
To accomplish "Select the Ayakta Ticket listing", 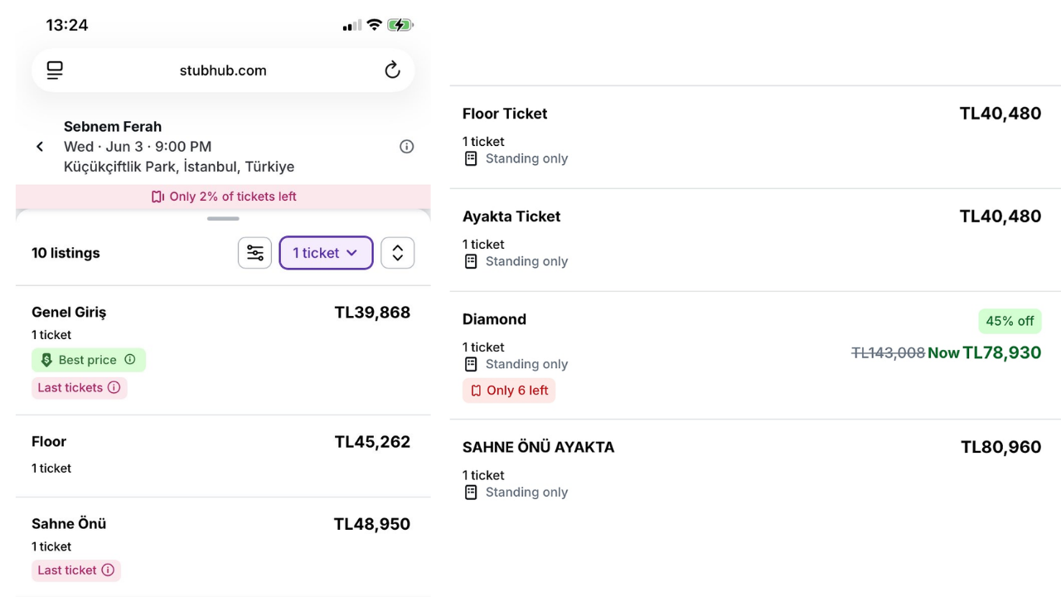I will pyautogui.click(x=755, y=240).
